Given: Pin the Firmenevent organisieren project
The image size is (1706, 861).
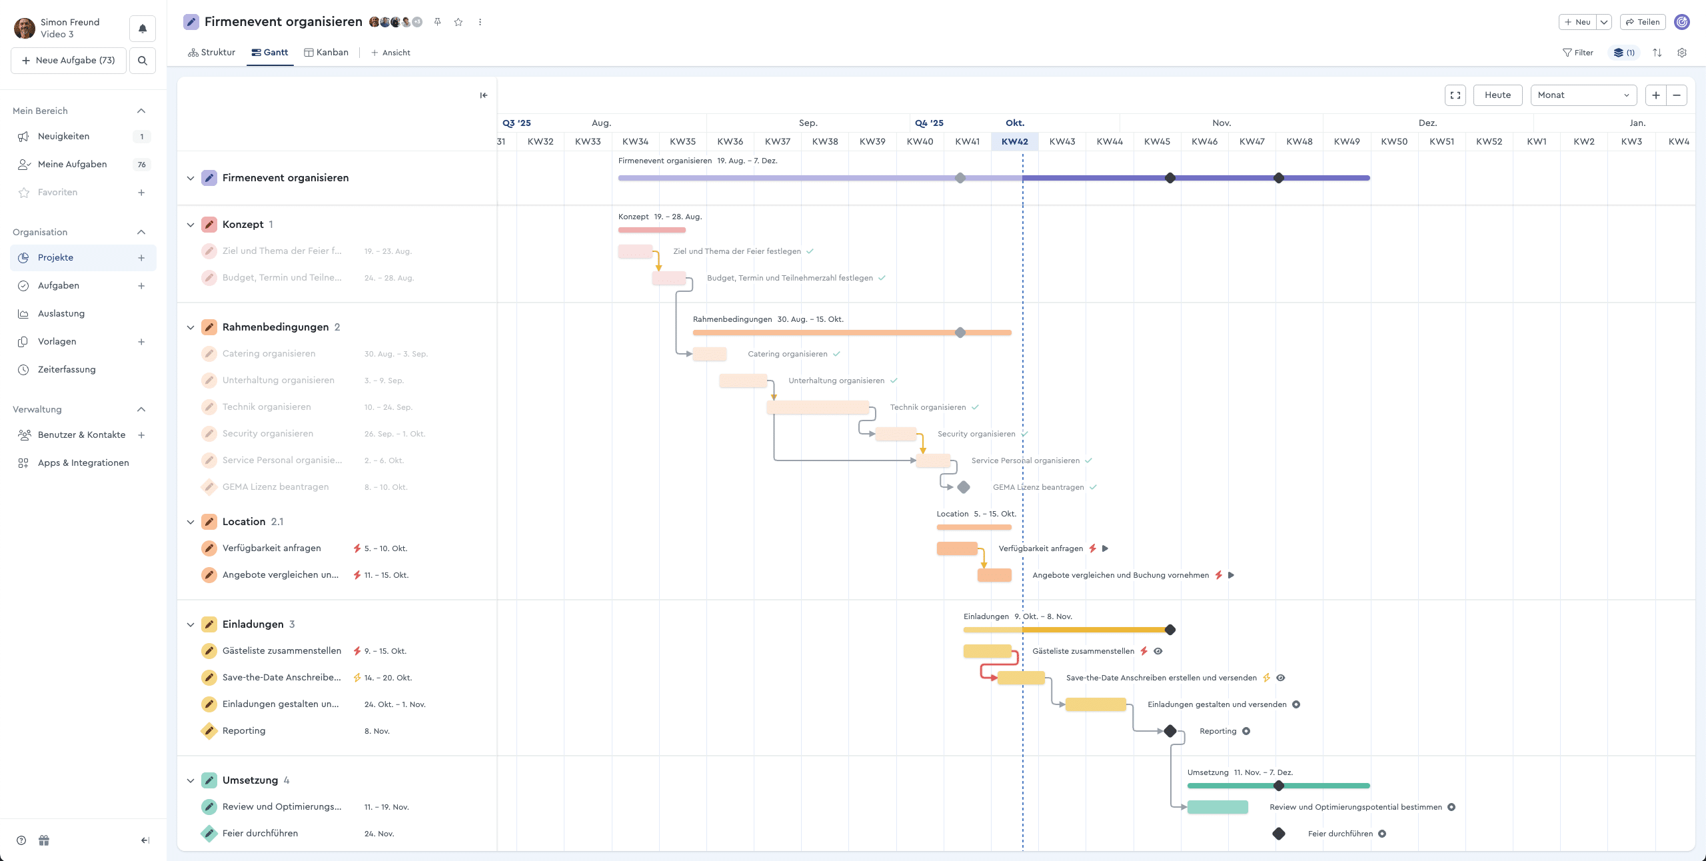Looking at the screenshot, I should pyautogui.click(x=437, y=22).
